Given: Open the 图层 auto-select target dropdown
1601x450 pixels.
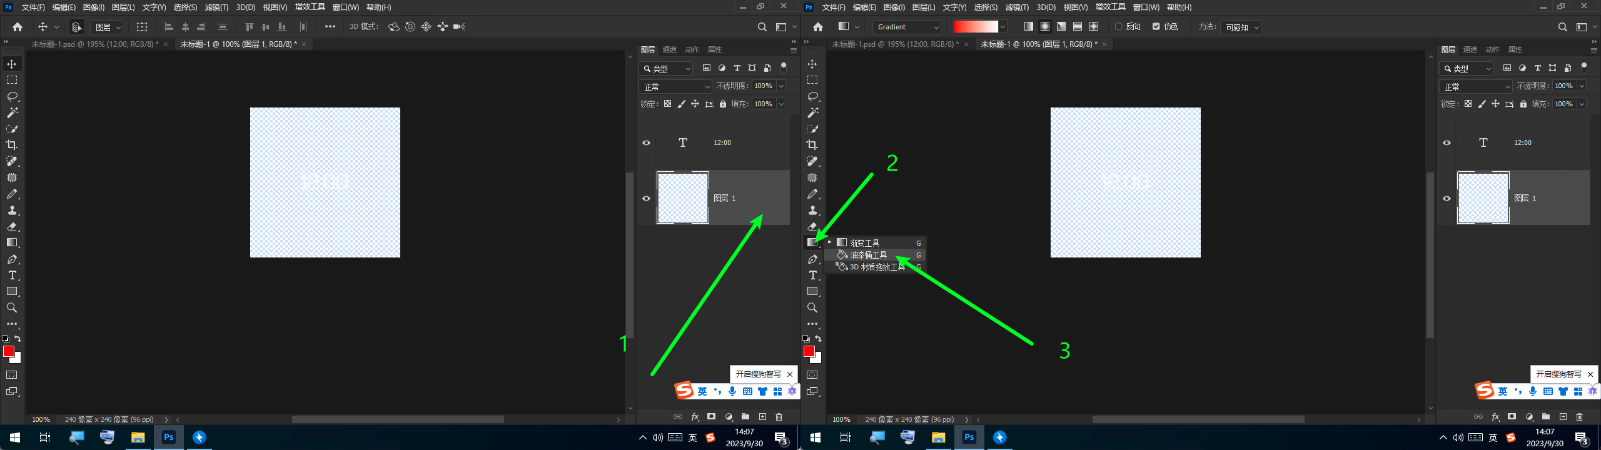Looking at the screenshot, I should click(x=108, y=27).
